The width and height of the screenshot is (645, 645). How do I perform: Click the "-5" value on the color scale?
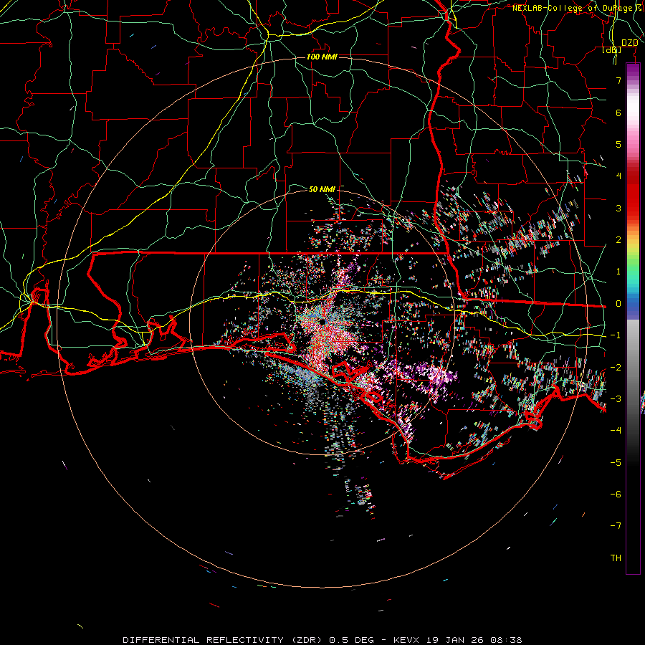616,463
